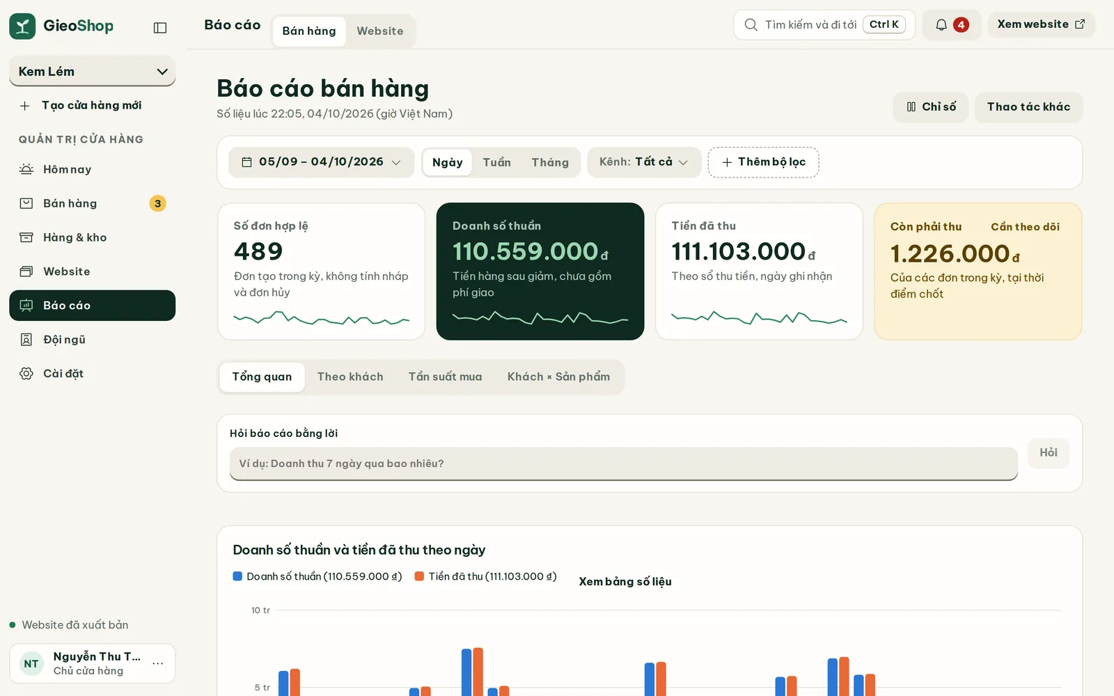Open the Tần suất mua tab
1114x696 pixels.
coord(445,377)
